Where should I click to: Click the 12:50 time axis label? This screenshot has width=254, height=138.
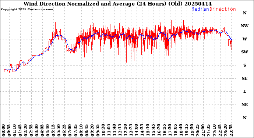coord(126,130)
